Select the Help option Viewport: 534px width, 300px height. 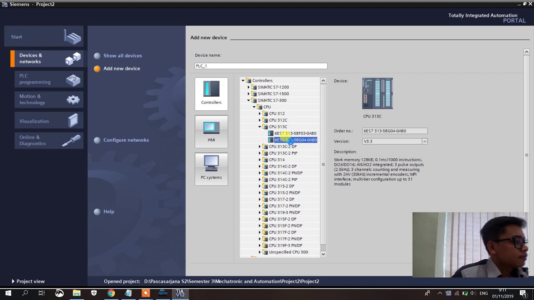tap(109, 212)
